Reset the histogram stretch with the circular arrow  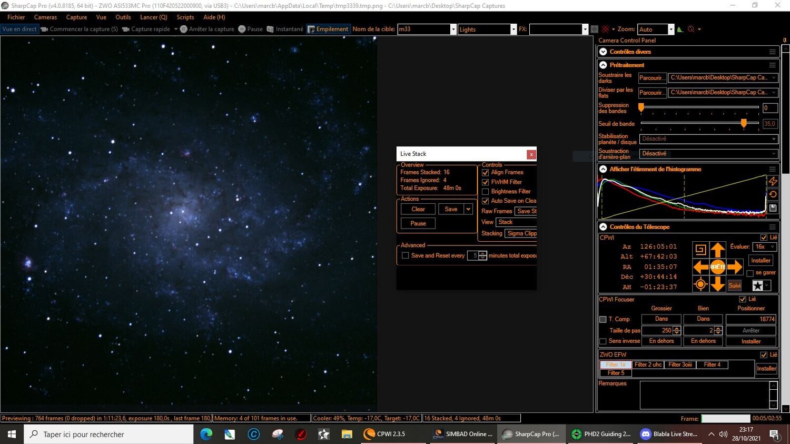773,194
